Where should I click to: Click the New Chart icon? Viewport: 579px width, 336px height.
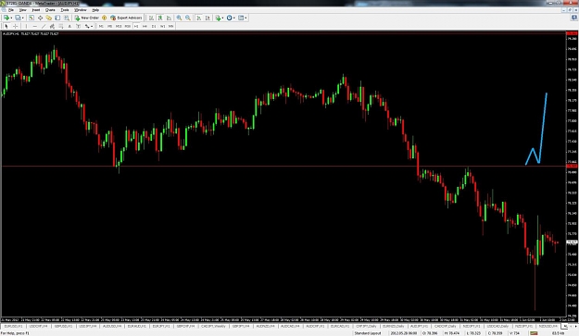pyautogui.click(x=6, y=18)
